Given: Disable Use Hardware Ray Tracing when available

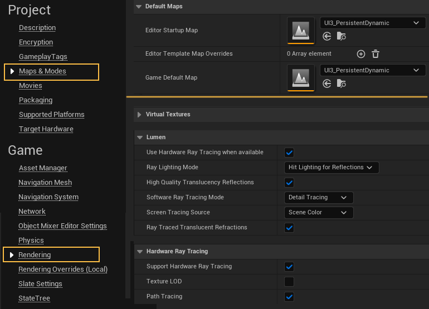Looking at the screenshot, I should click(x=289, y=153).
